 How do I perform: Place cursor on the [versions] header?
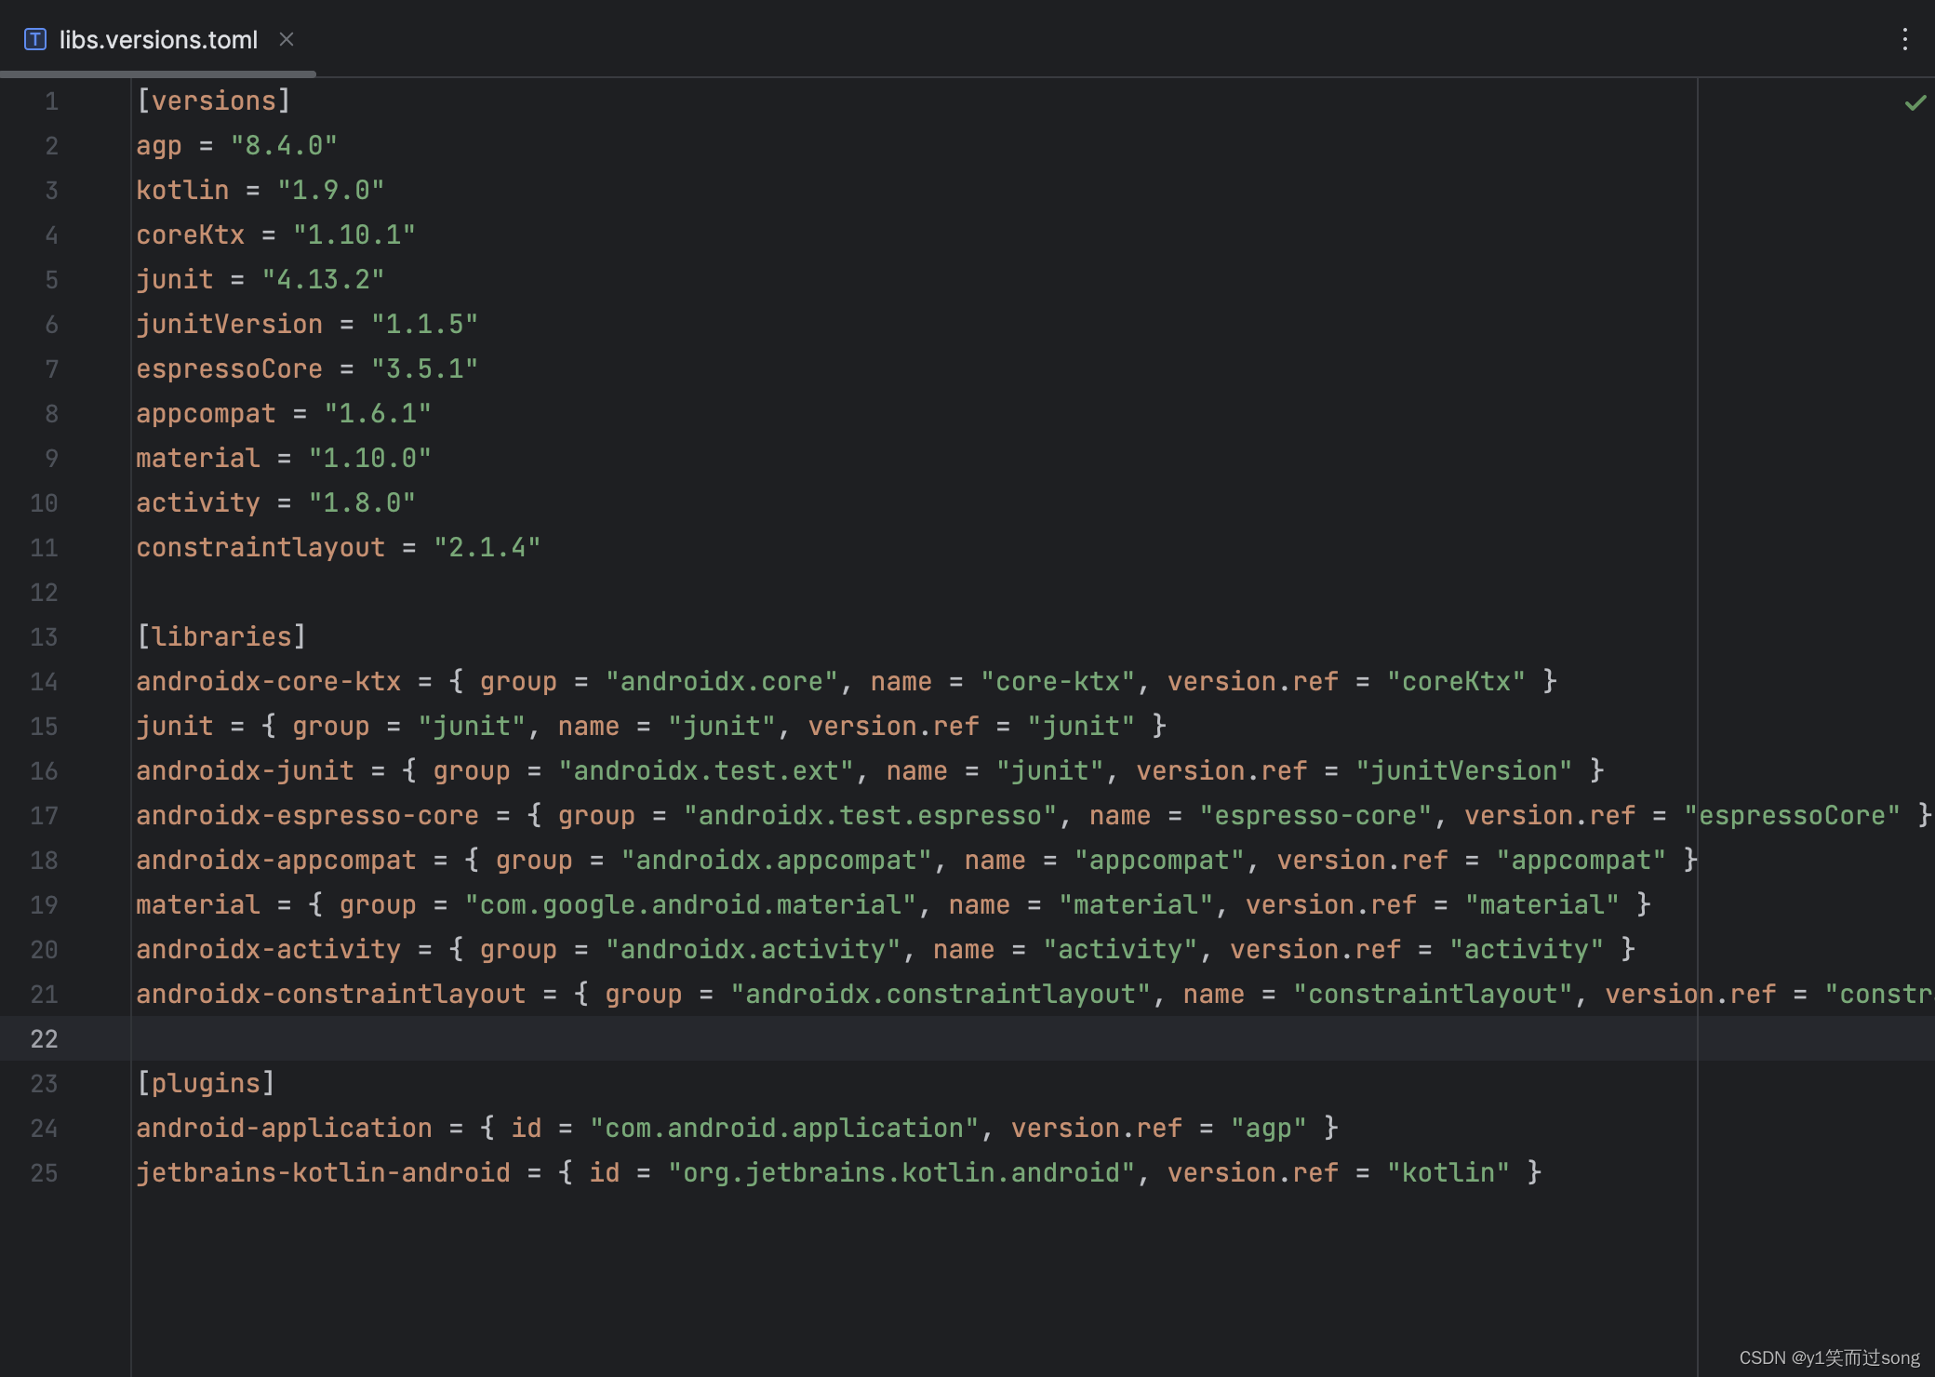(214, 100)
